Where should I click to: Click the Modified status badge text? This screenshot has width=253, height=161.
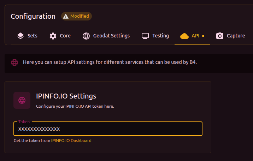coord(80,16)
